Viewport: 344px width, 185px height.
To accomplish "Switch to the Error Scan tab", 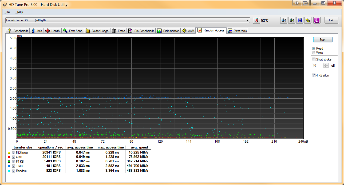I will [73, 31].
